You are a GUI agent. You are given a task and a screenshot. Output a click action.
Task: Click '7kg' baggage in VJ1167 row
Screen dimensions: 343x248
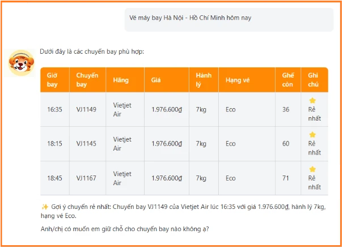click(x=201, y=178)
